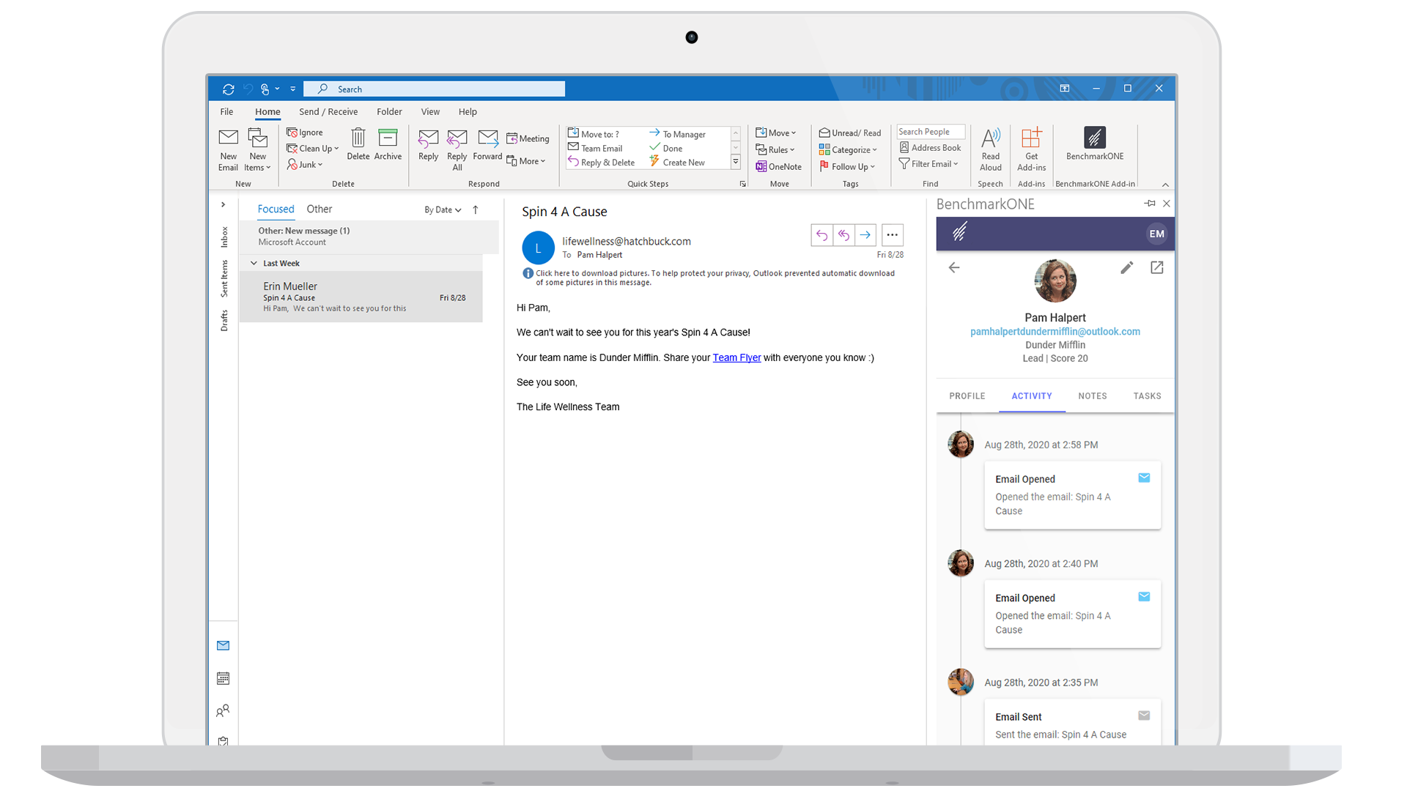Viewport: 1407px width, 791px height.
Task: Select the Team Email quick step
Action: pyautogui.click(x=595, y=148)
